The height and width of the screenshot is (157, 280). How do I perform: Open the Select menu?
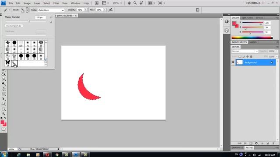point(47,3)
